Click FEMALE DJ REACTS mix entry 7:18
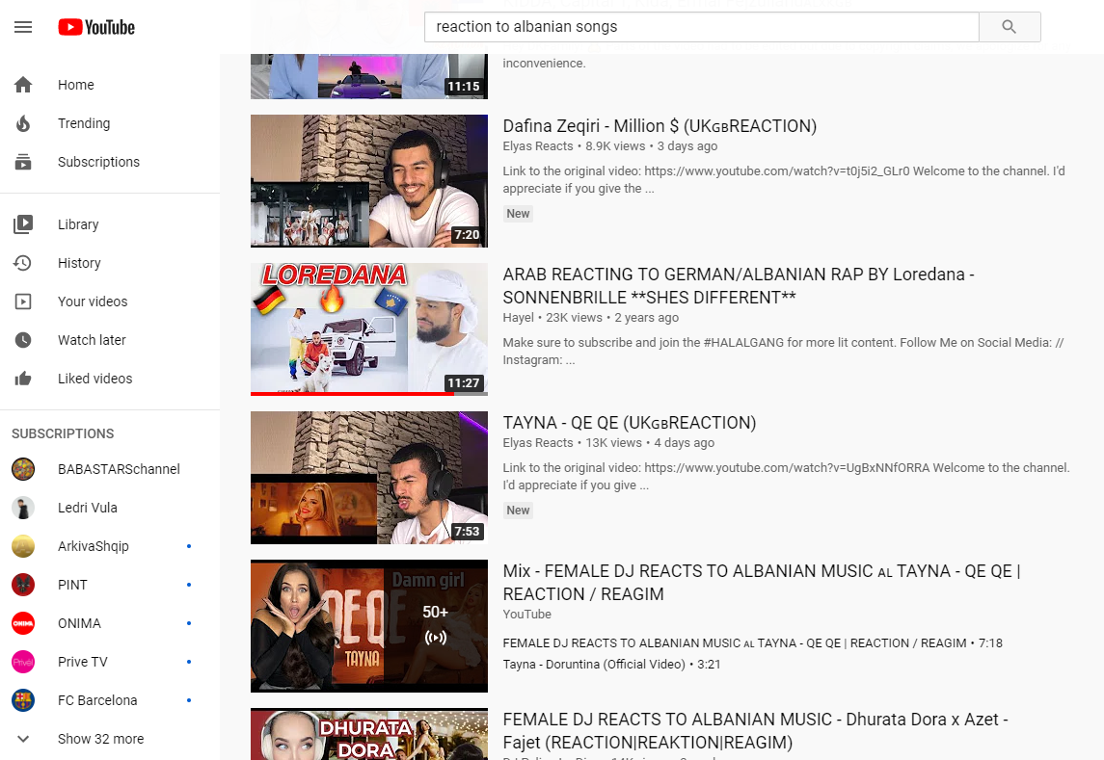1104x760 pixels. pos(752,643)
